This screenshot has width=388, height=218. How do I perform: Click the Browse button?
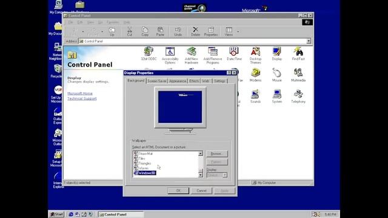(217, 153)
